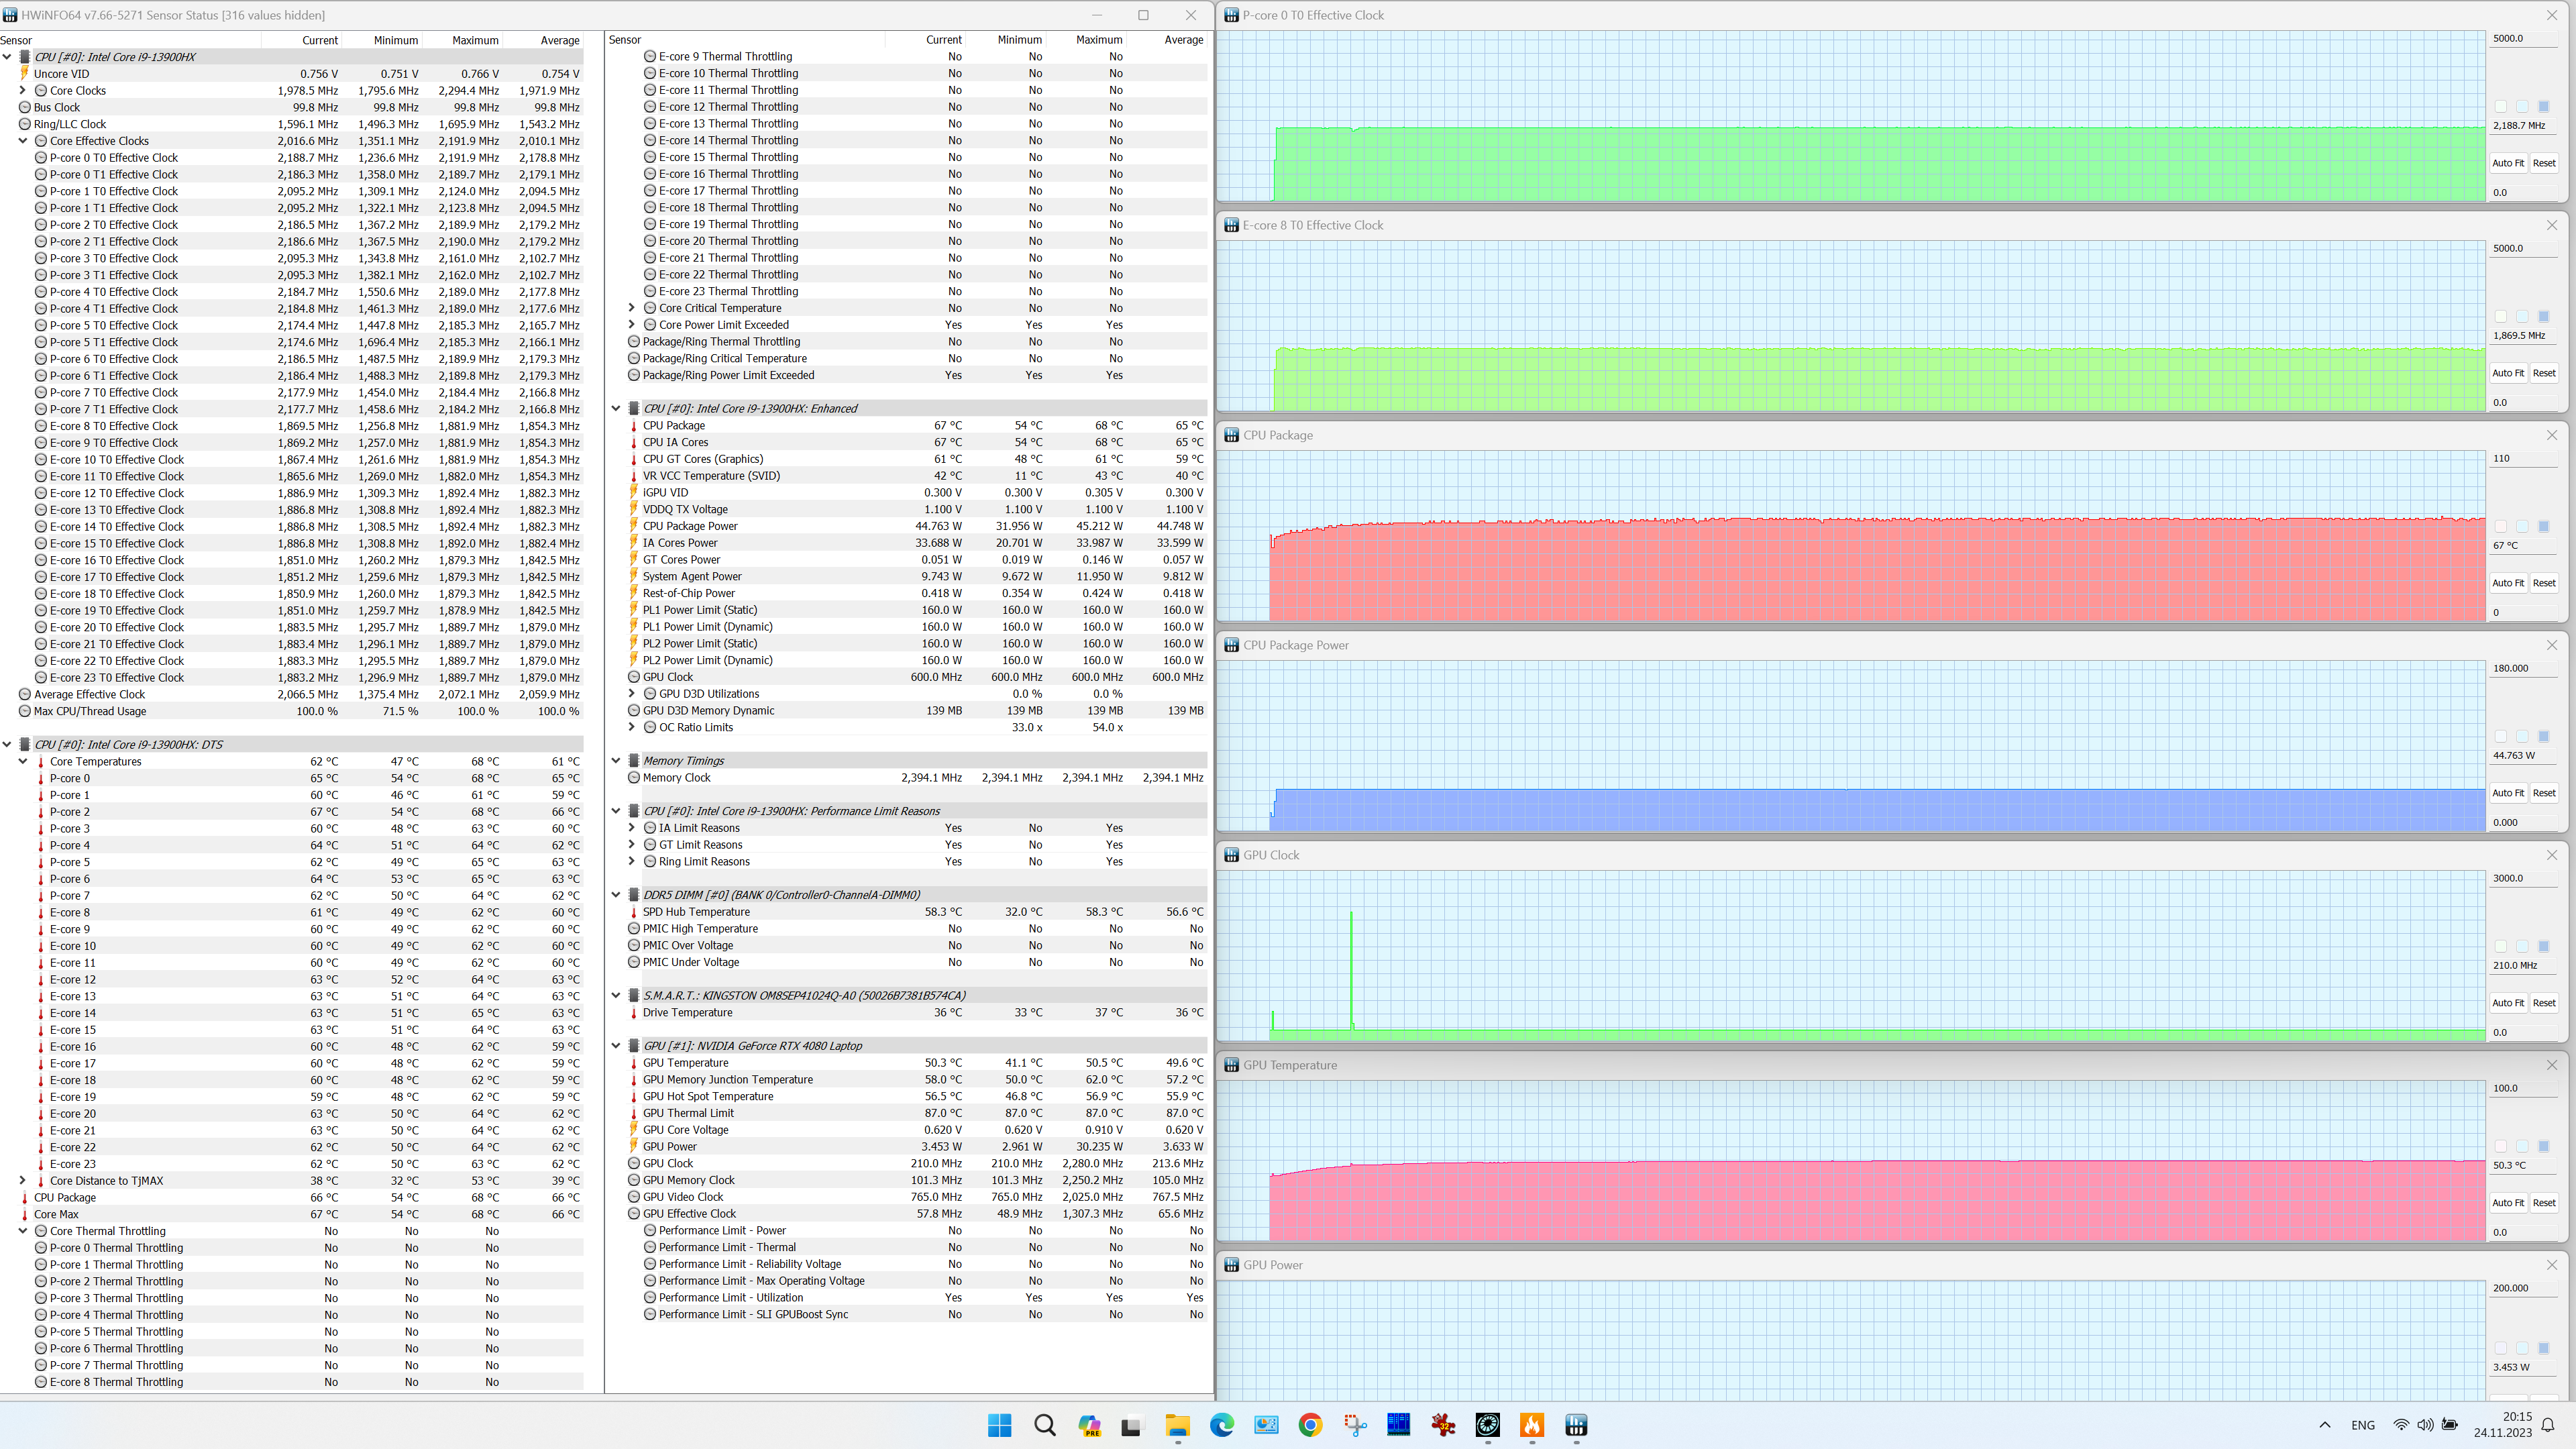Collapse the Core Effective Clocks tree

[23, 141]
